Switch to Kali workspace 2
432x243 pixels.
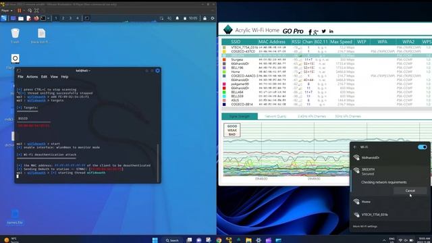(63, 18)
